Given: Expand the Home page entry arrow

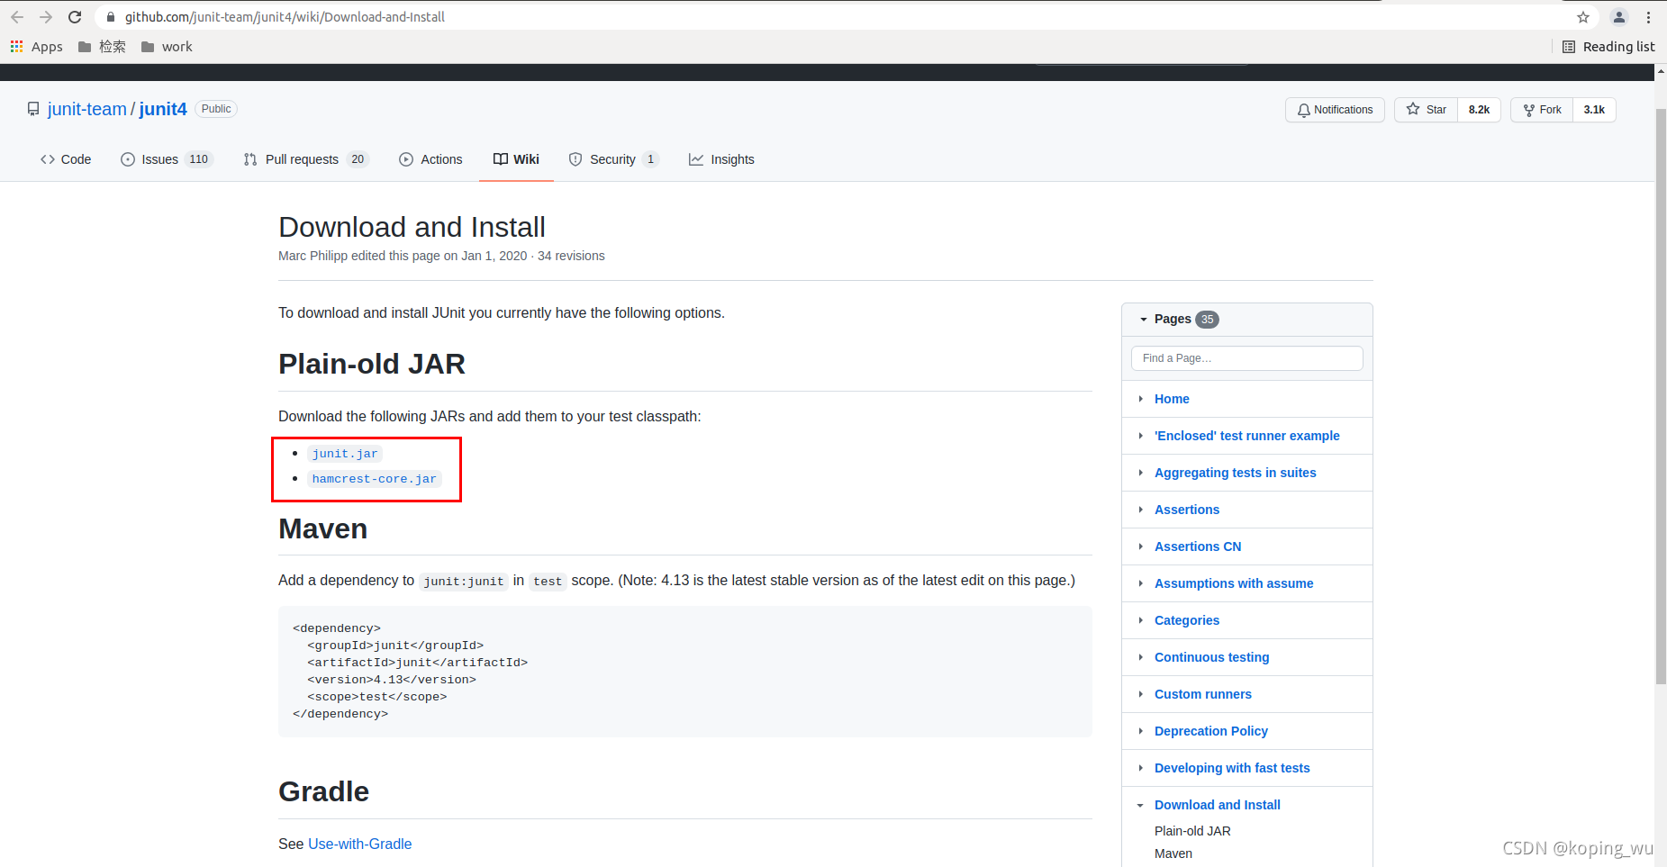Looking at the screenshot, I should [1140, 399].
